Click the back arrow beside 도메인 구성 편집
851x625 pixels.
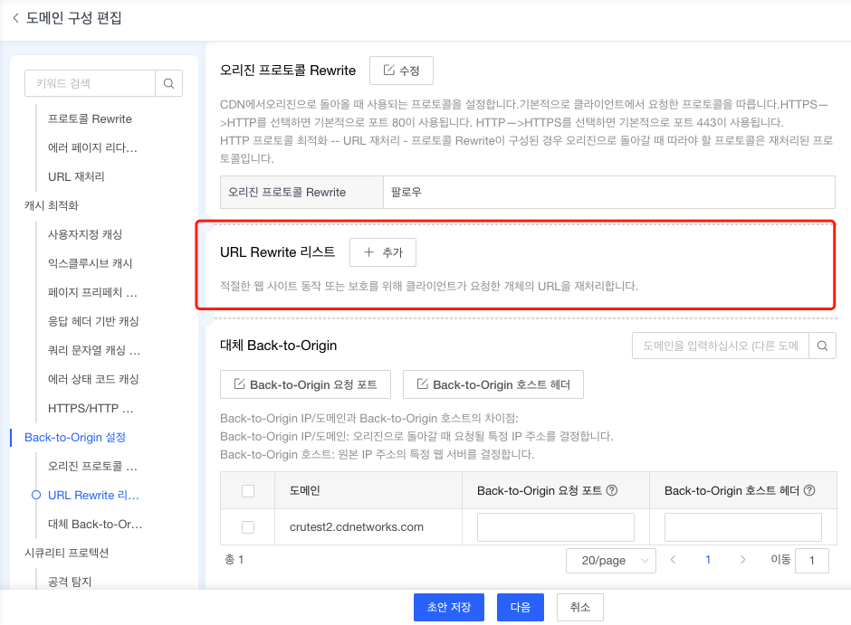(x=15, y=18)
